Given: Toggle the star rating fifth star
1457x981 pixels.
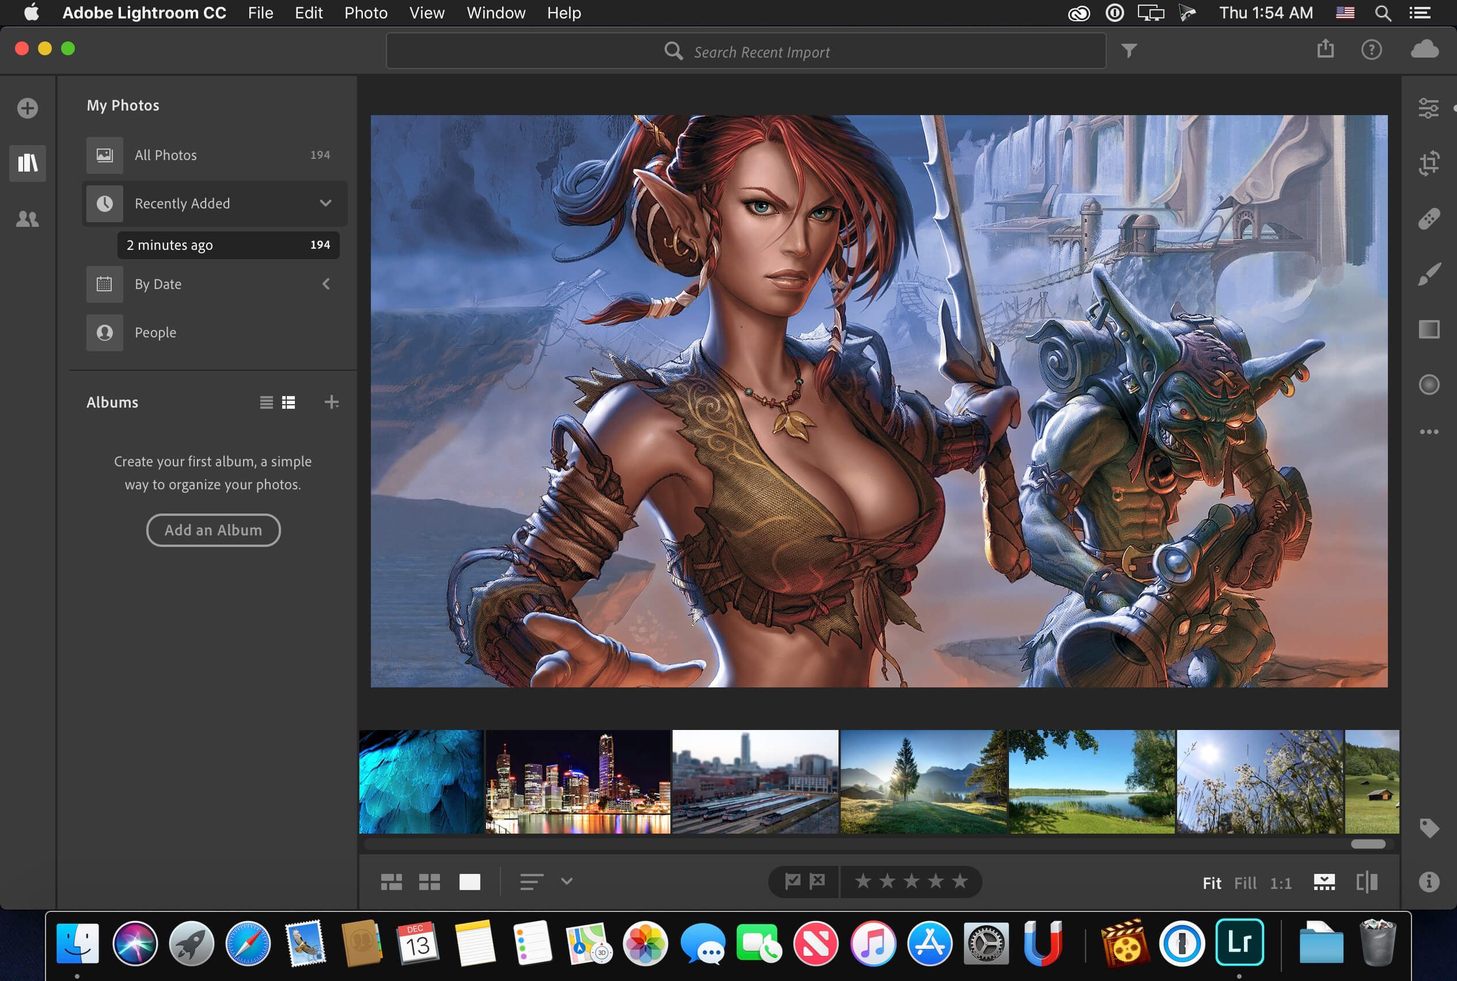Looking at the screenshot, I should (x=958, y=881).
